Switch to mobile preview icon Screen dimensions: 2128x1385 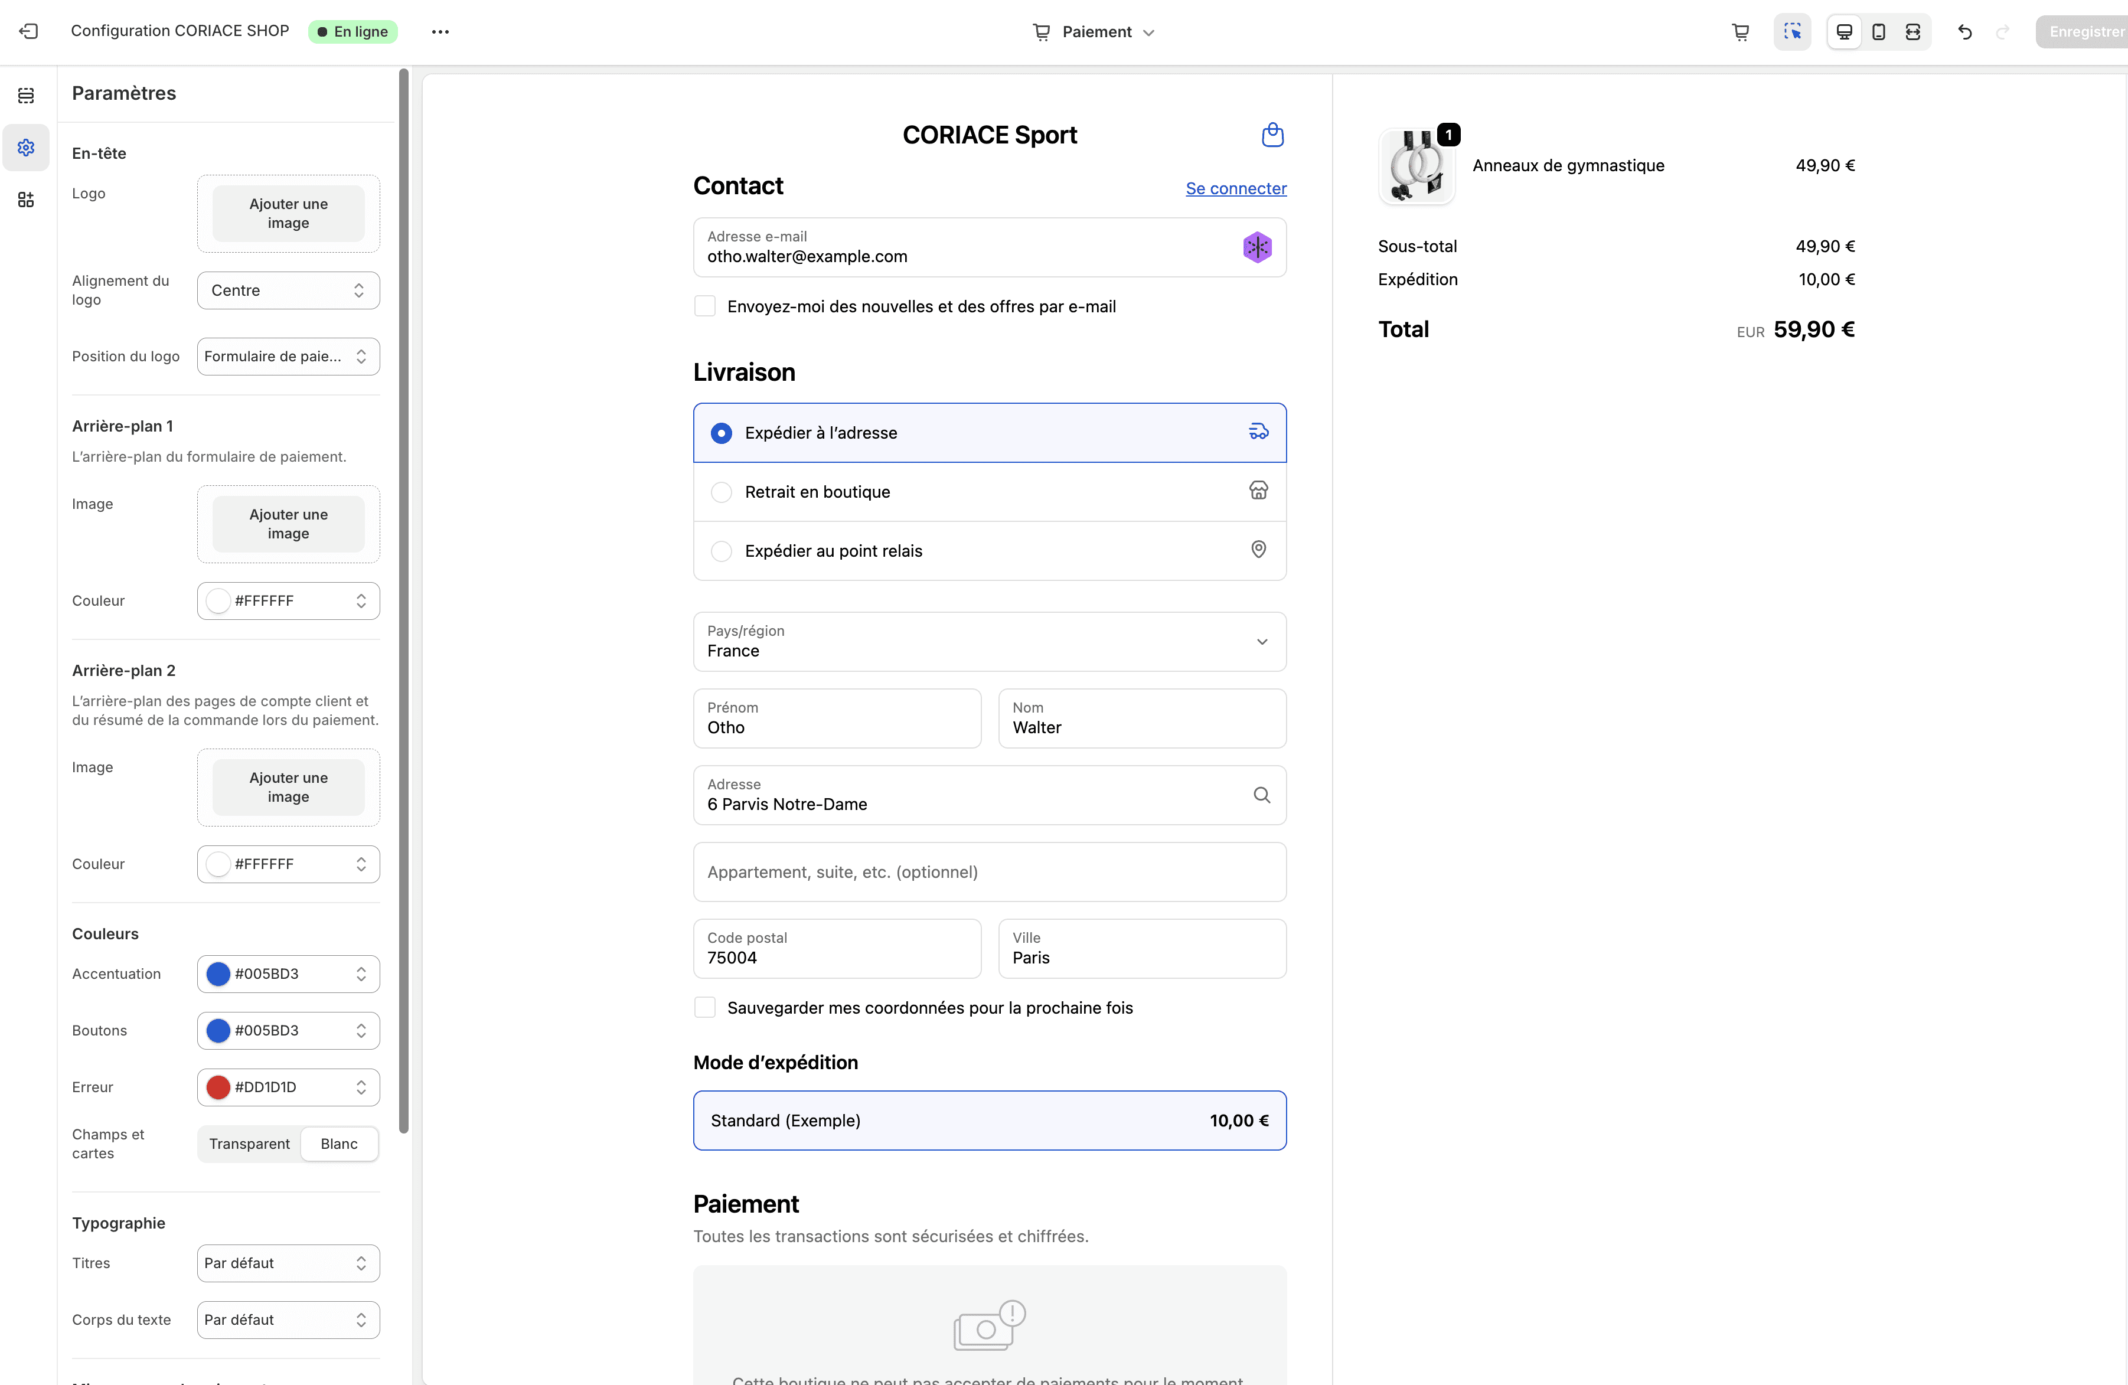[1879, 31]
